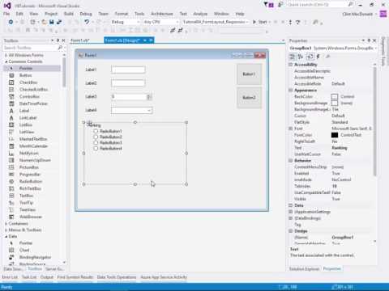
Task: Open the File menu
Action: 6,14
